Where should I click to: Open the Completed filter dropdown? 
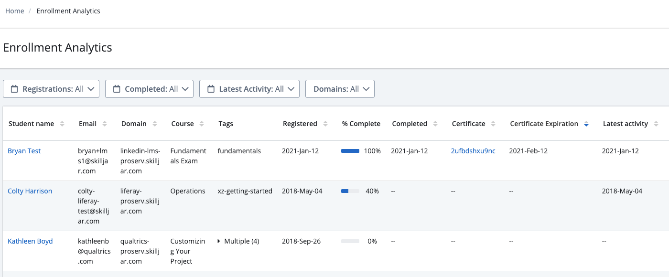pyautogui.click(x=149, y=89)
